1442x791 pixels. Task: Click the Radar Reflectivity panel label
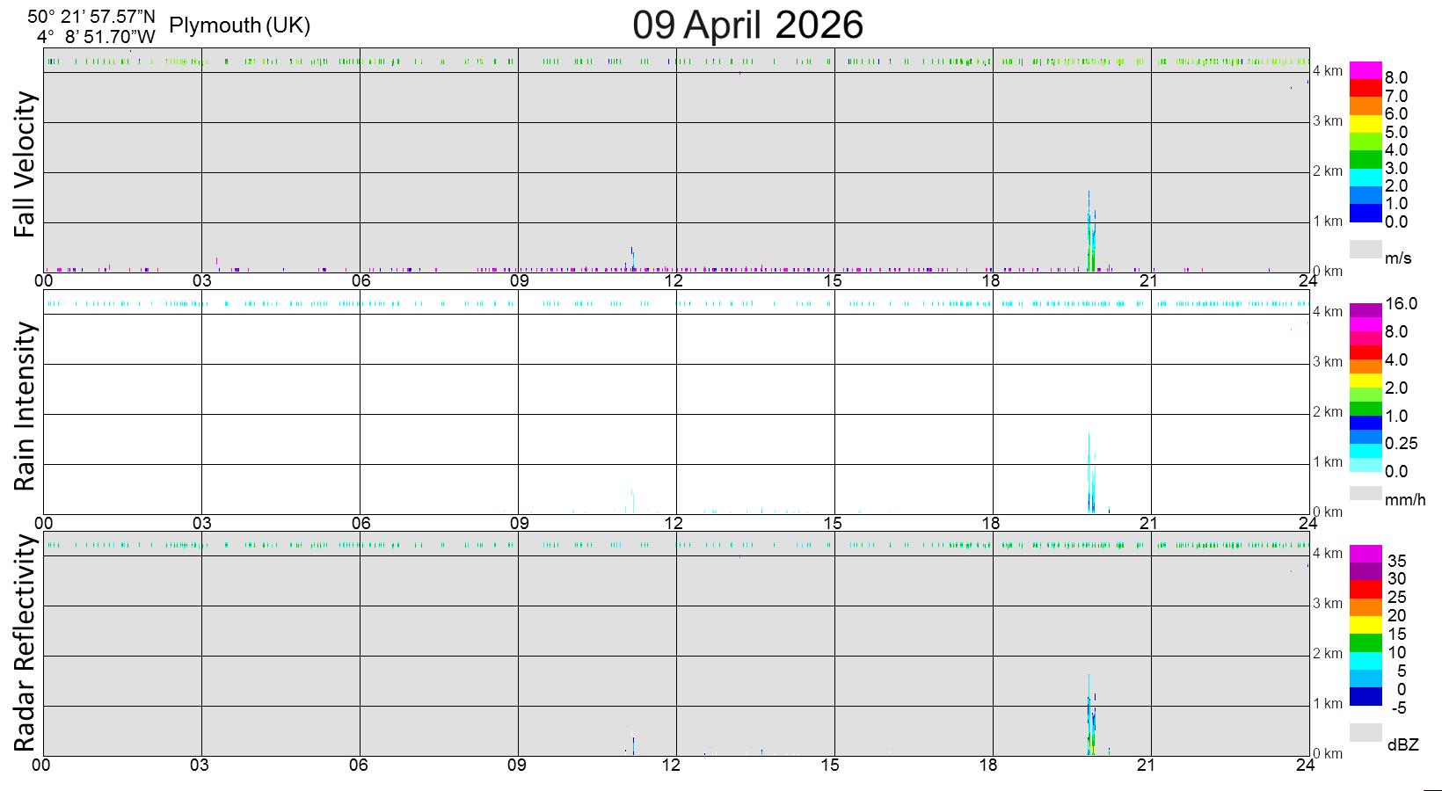pyautogui.click(x=25, y=643)
